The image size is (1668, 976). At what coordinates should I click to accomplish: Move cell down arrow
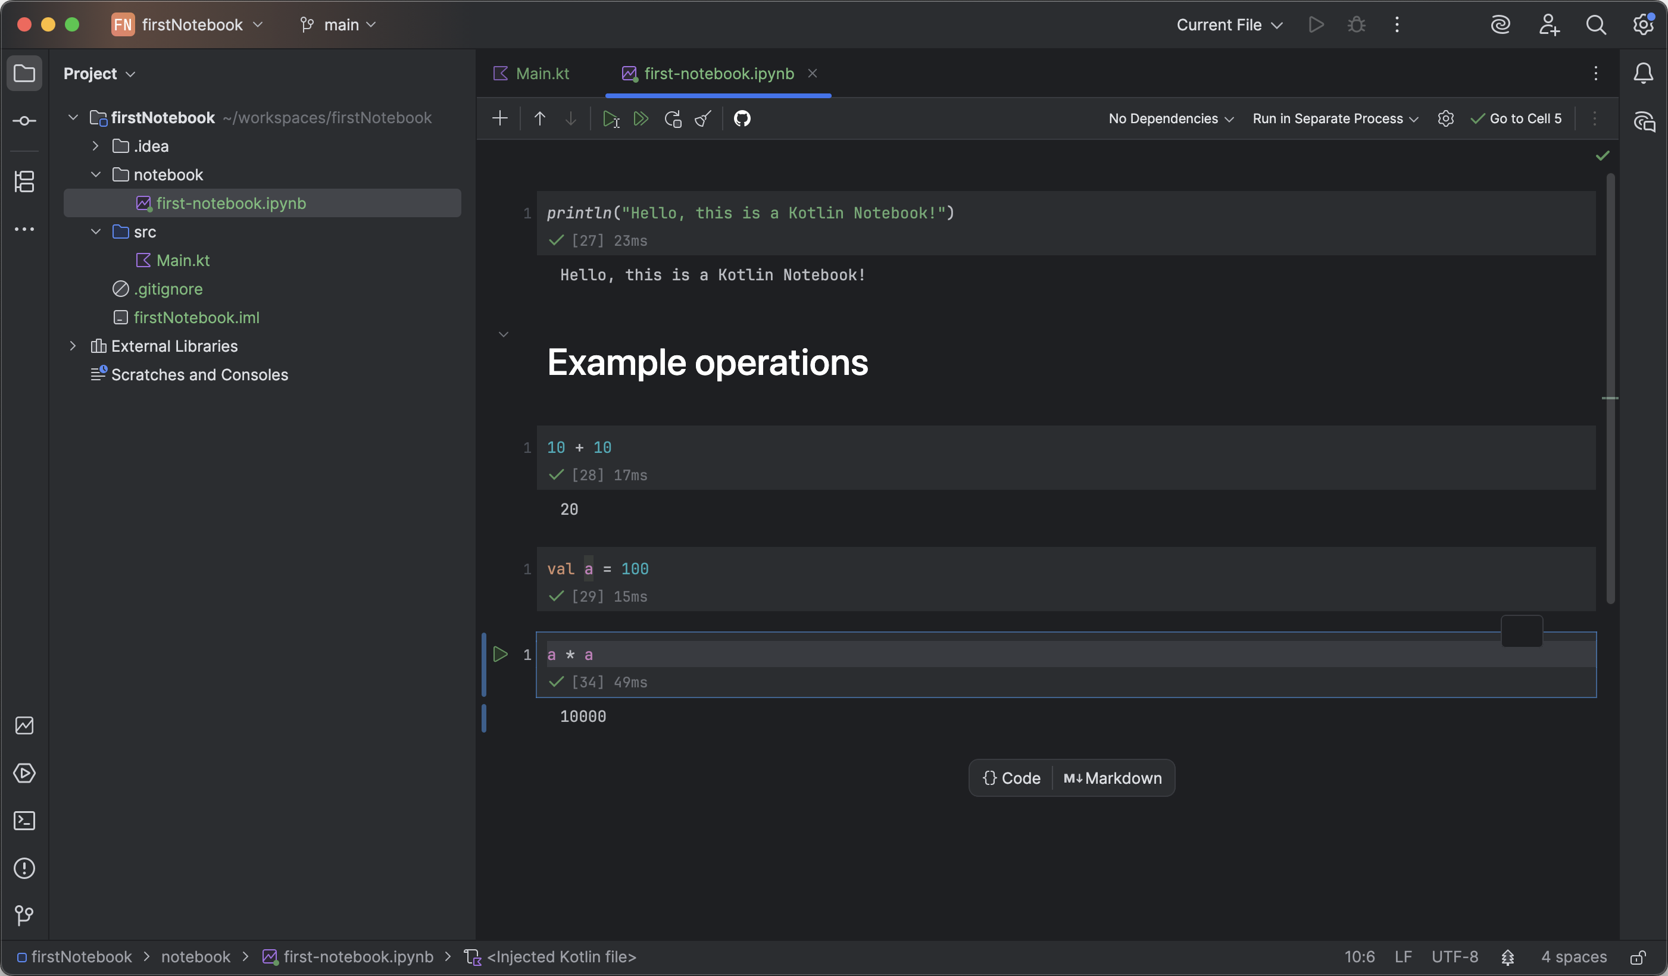[570, 118]
